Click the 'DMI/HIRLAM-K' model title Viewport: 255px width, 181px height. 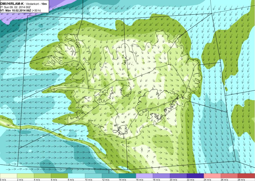click(x=12, y=3)
